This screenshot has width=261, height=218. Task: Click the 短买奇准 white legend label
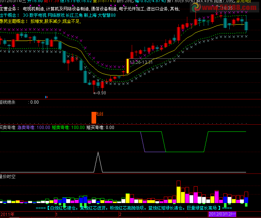tap(95, 128)
